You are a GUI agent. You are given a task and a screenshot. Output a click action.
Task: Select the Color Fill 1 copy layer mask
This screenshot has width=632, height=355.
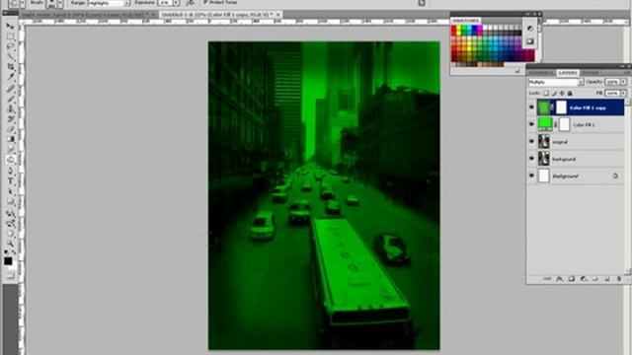pos(561,107)
